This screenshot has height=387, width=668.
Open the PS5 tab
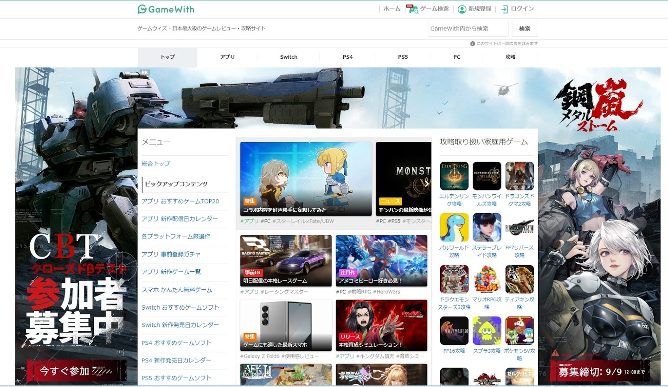(x=403, y=57)
